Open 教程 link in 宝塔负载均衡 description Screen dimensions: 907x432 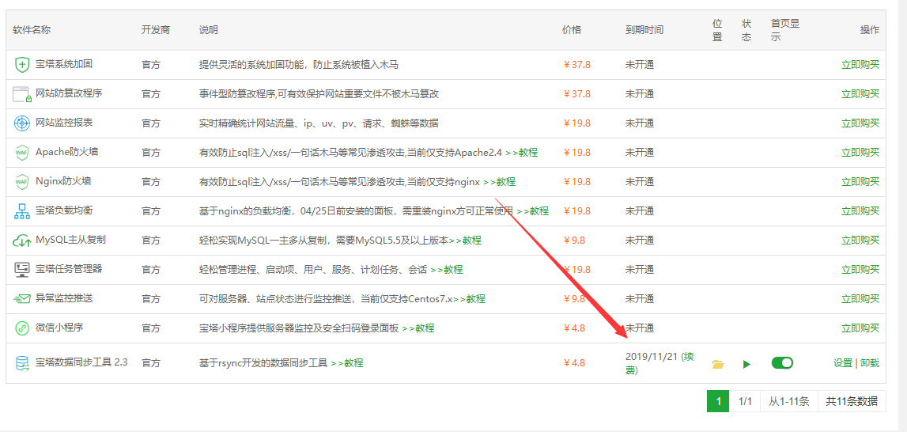[532, 210]
